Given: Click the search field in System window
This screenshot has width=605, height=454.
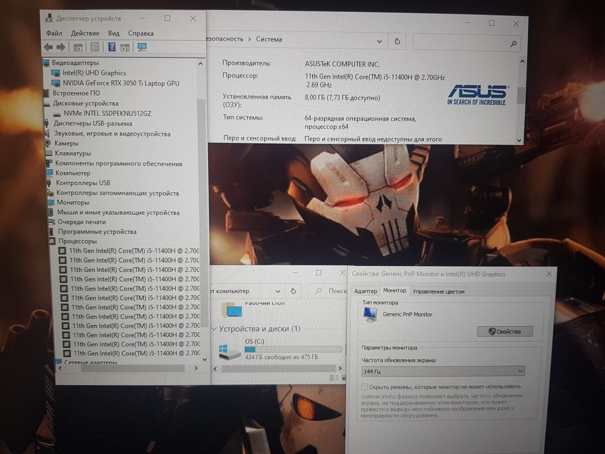Looking at the screenshot, I should click(461, 43).
